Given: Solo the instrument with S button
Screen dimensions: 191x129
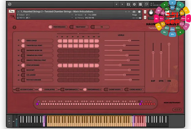Looking at the screenshot, I should pyautogui.click(x=145, y=12).
